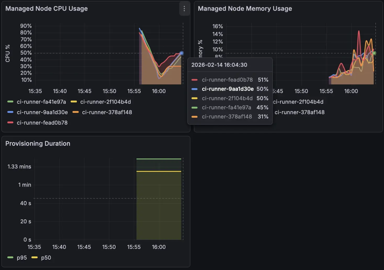
Task: Click the blue data point on CPU chart
Action: pyautogui.click(x=182, y=53)
